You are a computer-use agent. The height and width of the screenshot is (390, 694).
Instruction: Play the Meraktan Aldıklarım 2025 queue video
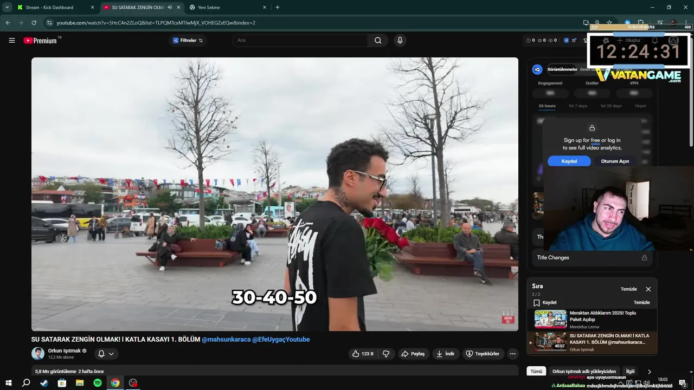coord(592,320)
